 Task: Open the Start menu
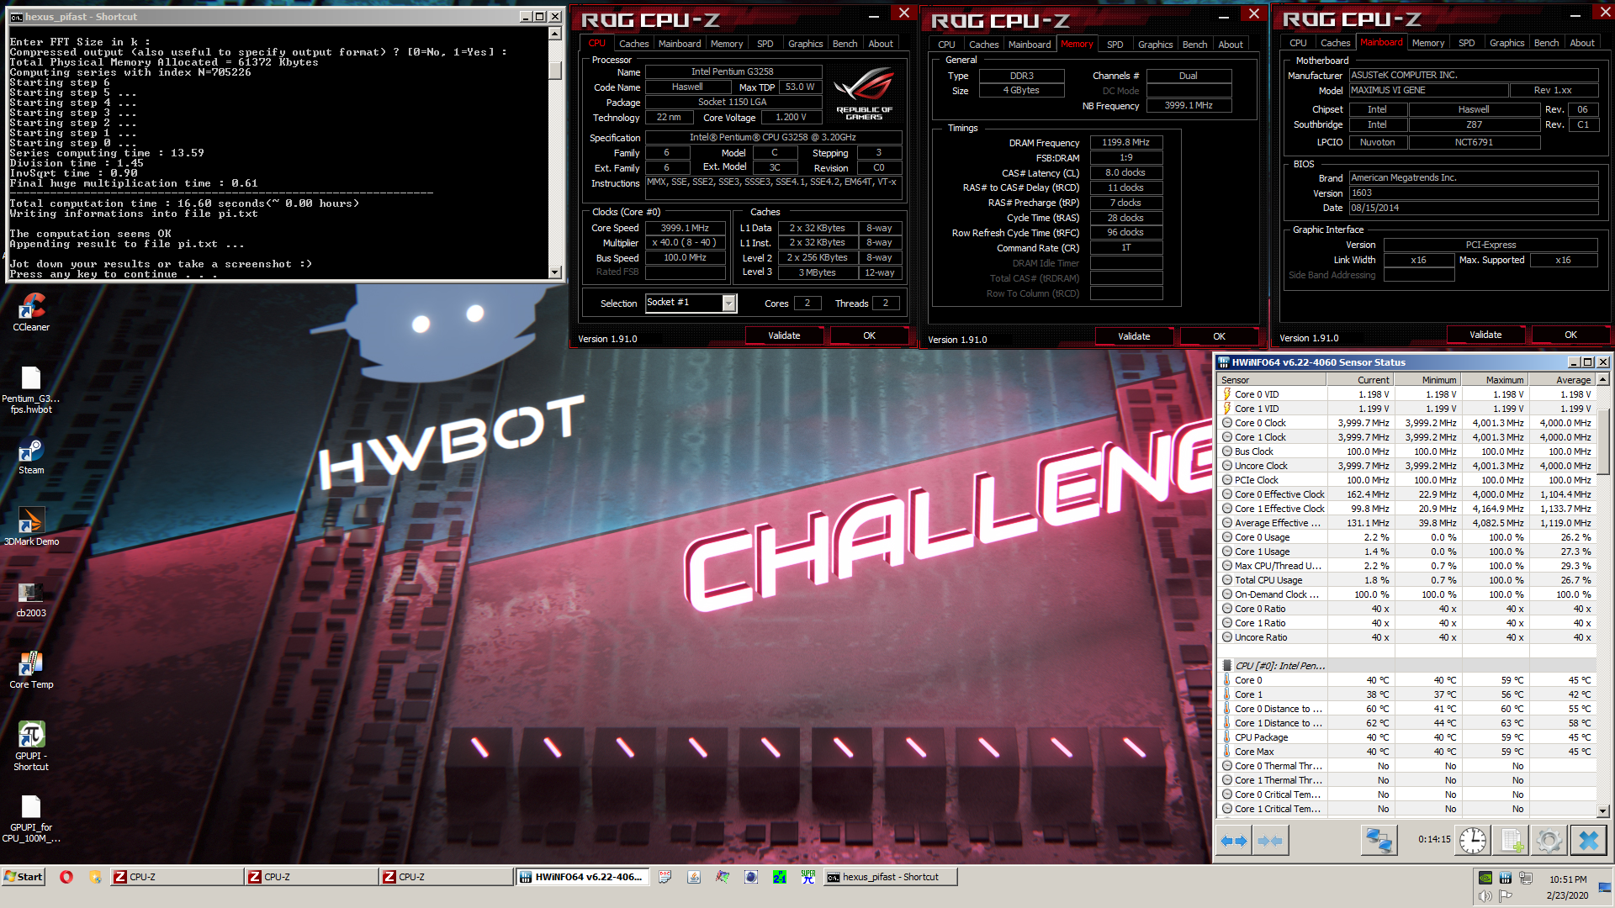(x=24, y=877)
